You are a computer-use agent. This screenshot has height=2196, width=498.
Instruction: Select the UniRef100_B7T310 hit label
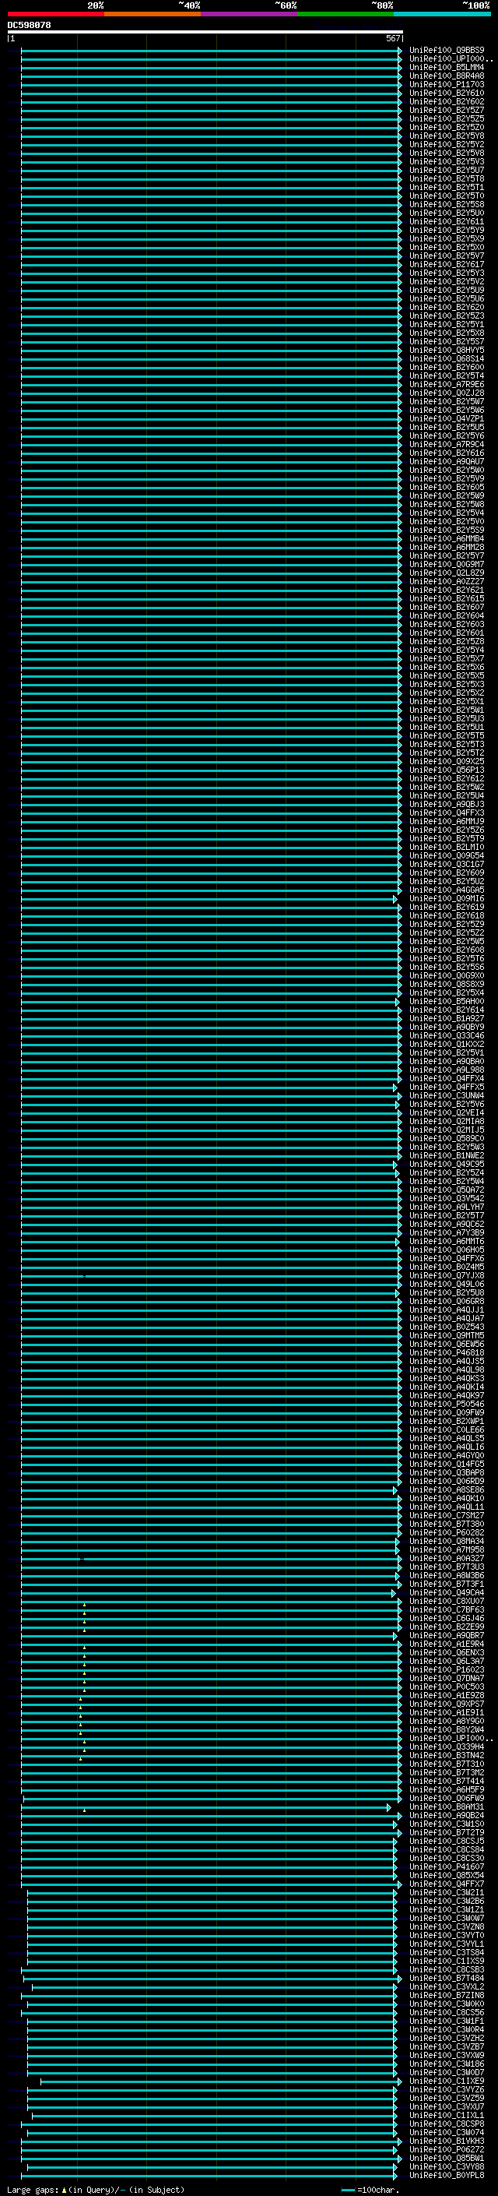tap(447, 1764)
